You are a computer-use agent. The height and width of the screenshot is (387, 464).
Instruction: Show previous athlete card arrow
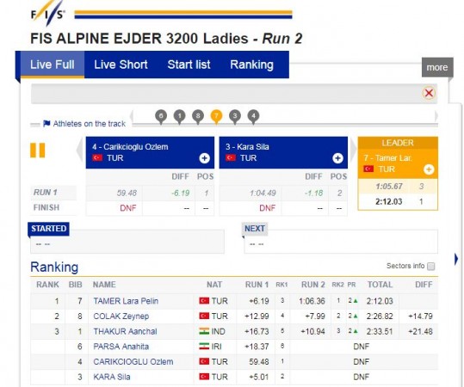(x=80, y=150)
